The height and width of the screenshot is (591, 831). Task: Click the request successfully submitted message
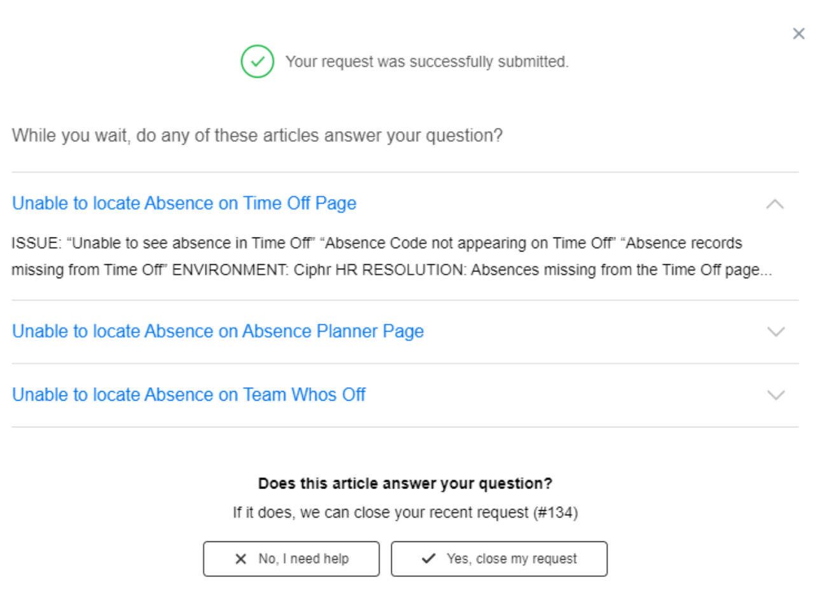[427, 62]
